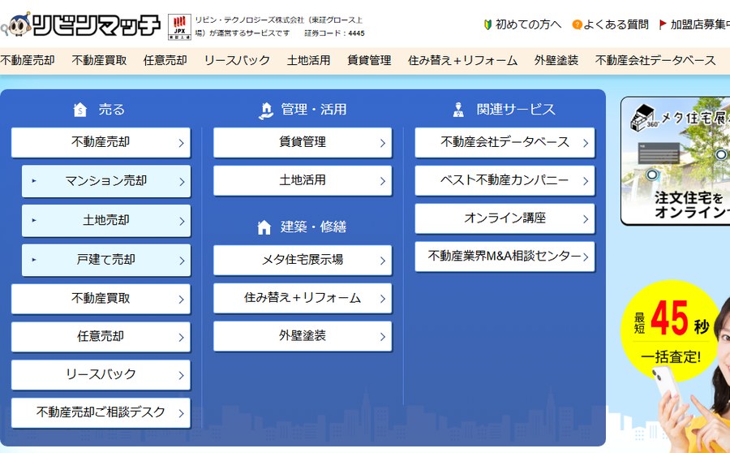This screenshot has height=453, width=730.
Task: Click the メタ住宅展示場 button under 建築・修繕
Action: (303, 260)
